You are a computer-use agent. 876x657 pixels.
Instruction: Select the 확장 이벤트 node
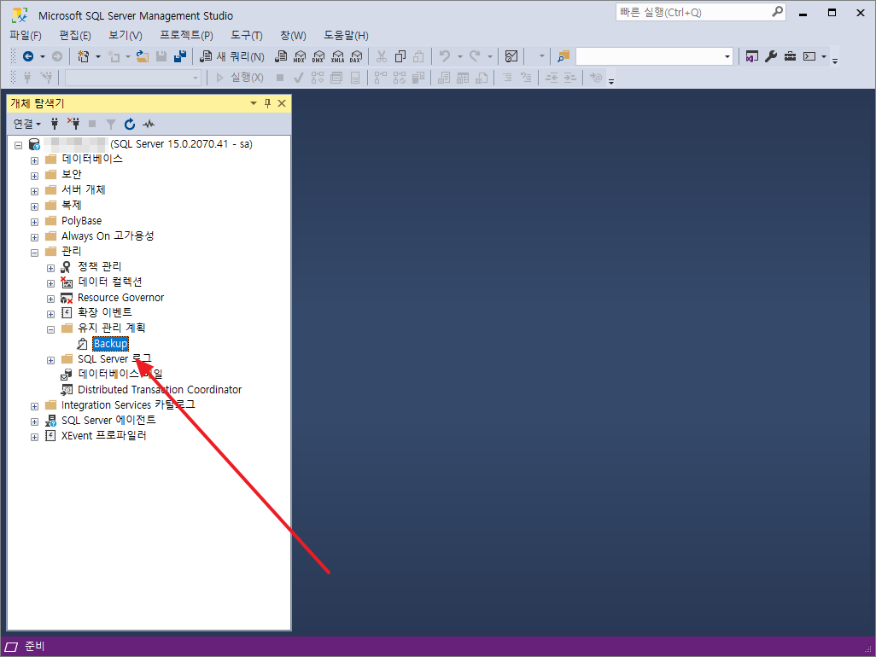click(x=104, y=312)
